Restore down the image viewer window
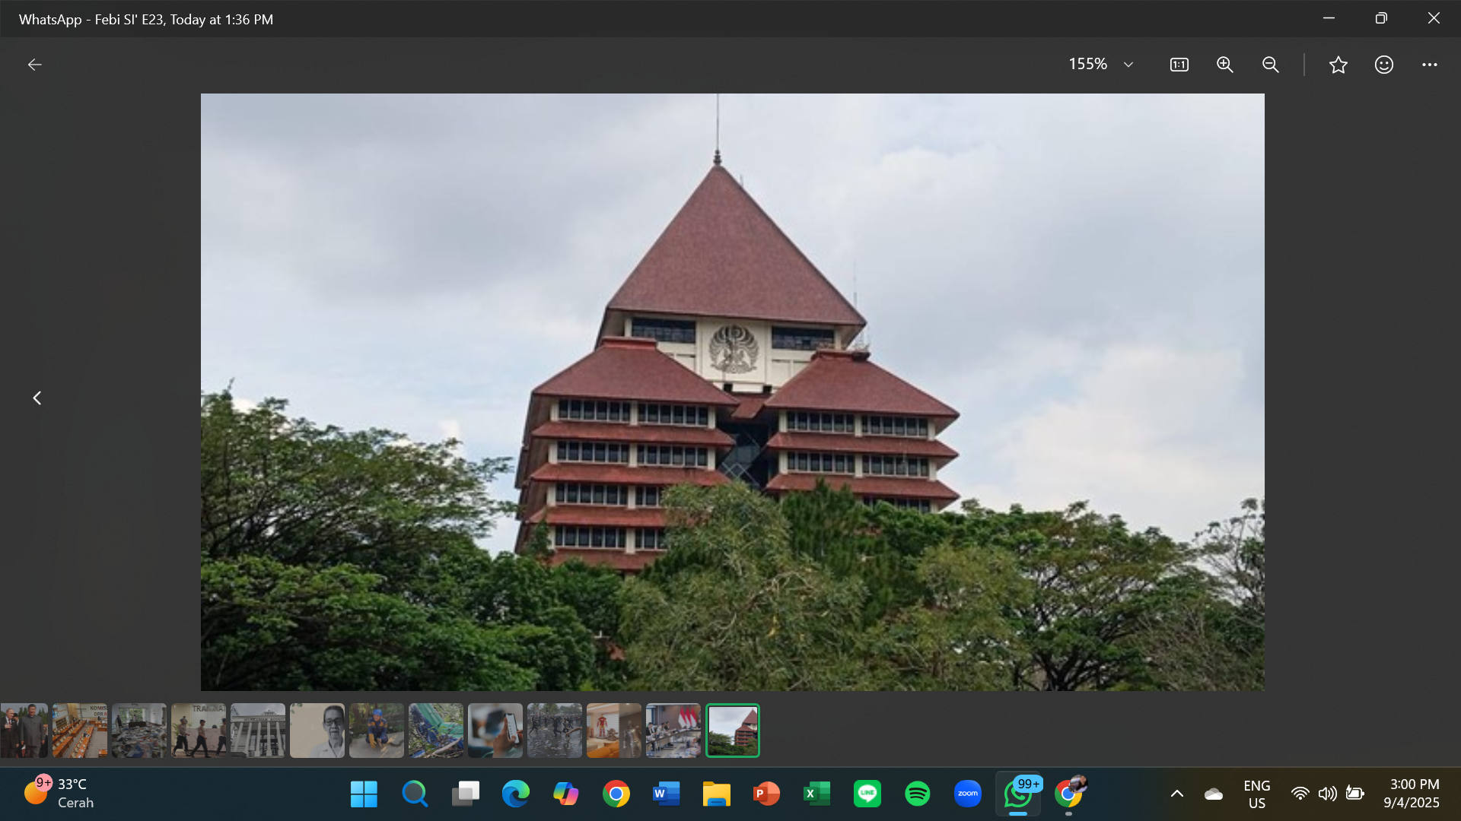1461x821 pixels. click(x=1381, y=18)
